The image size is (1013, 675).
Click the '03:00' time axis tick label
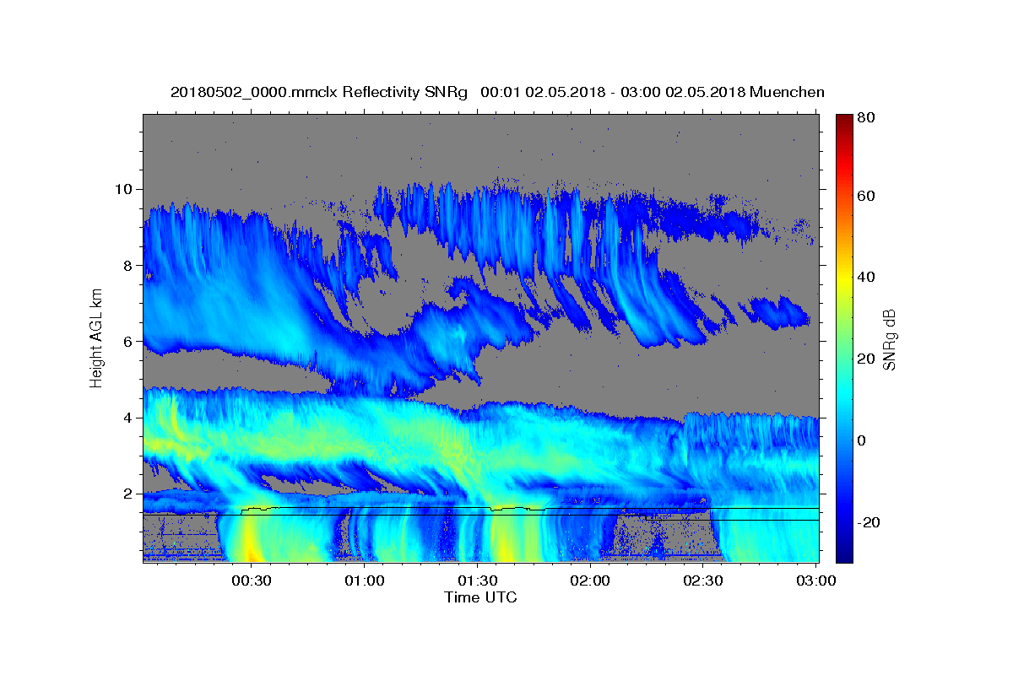click(815, 581)
